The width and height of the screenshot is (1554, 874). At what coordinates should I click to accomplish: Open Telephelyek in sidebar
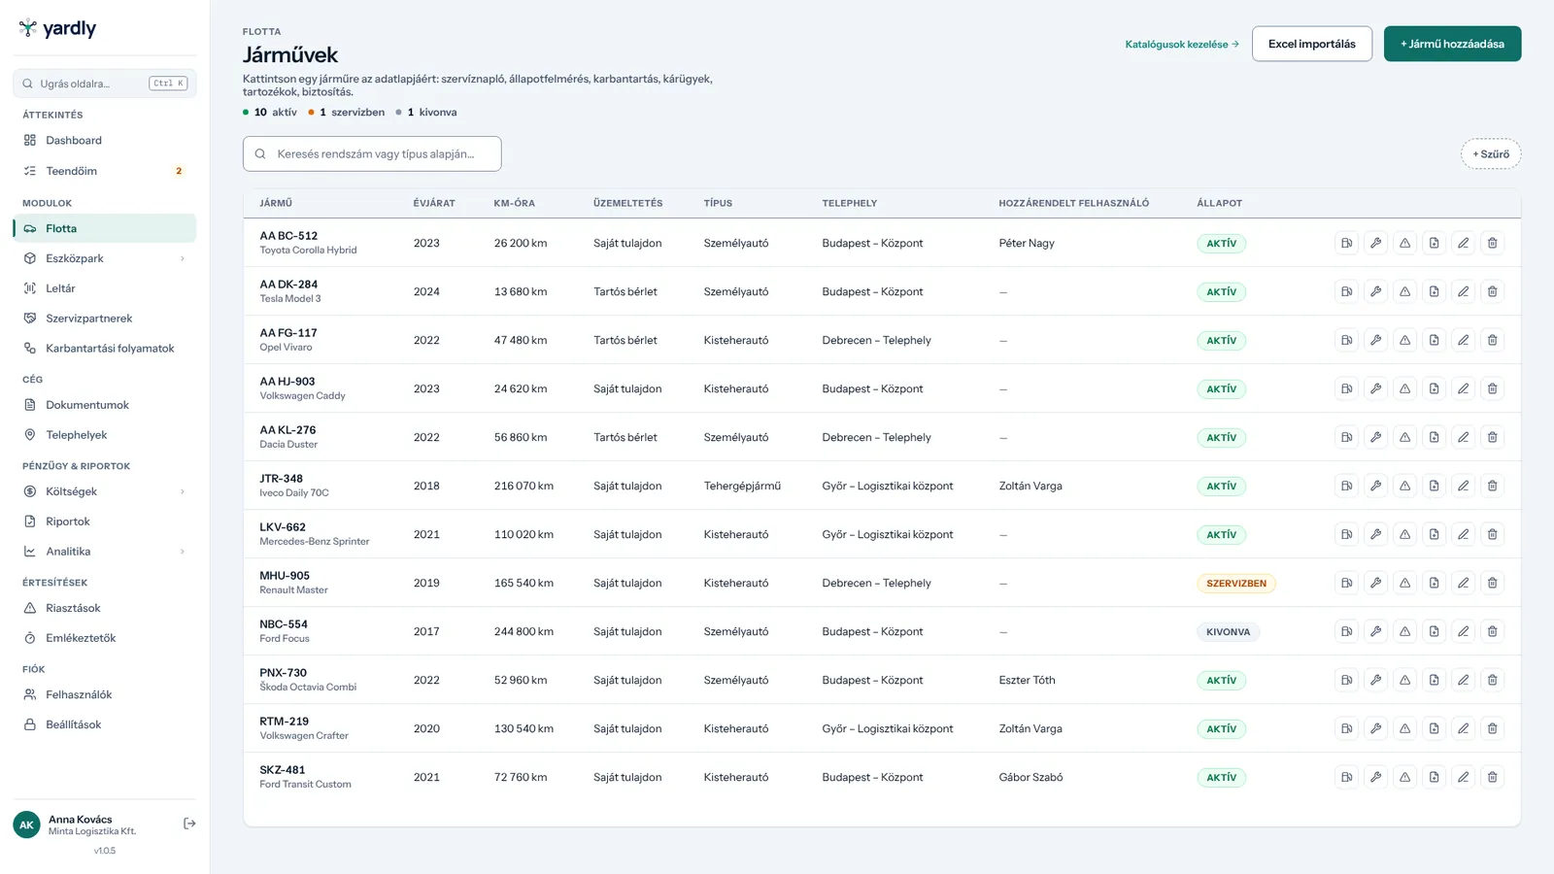click(x=105, y=435)
